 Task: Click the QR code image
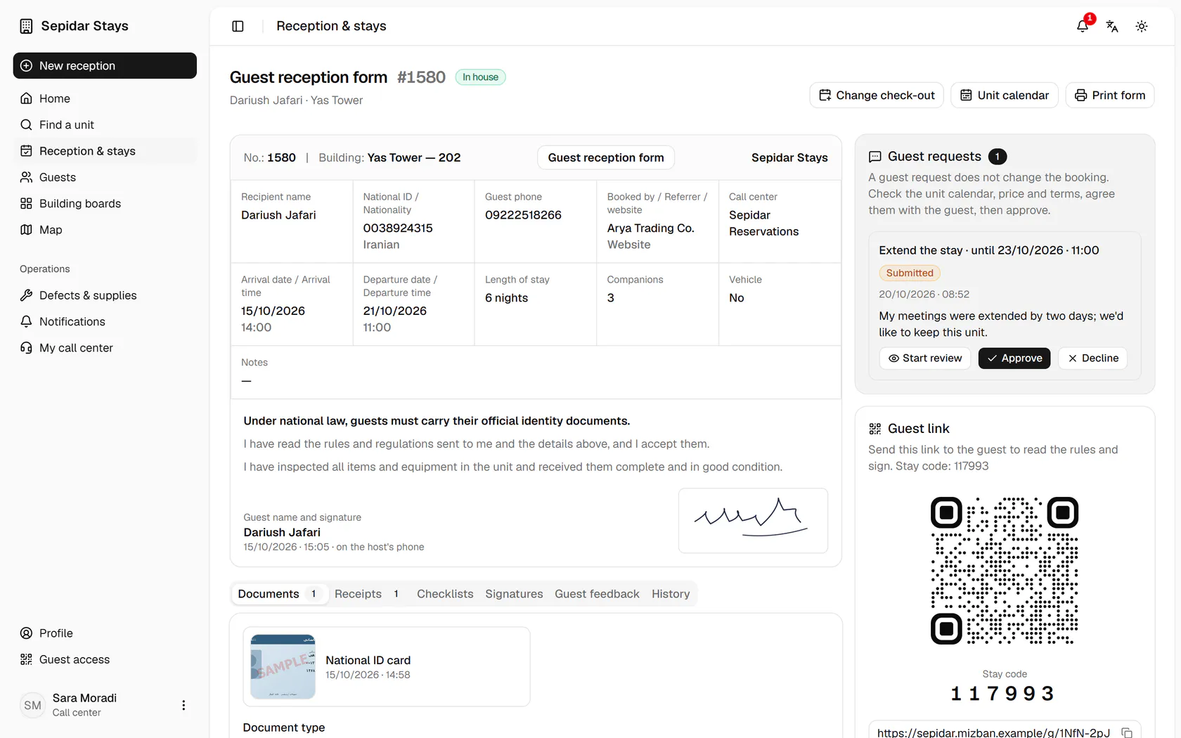point(1005,570)
